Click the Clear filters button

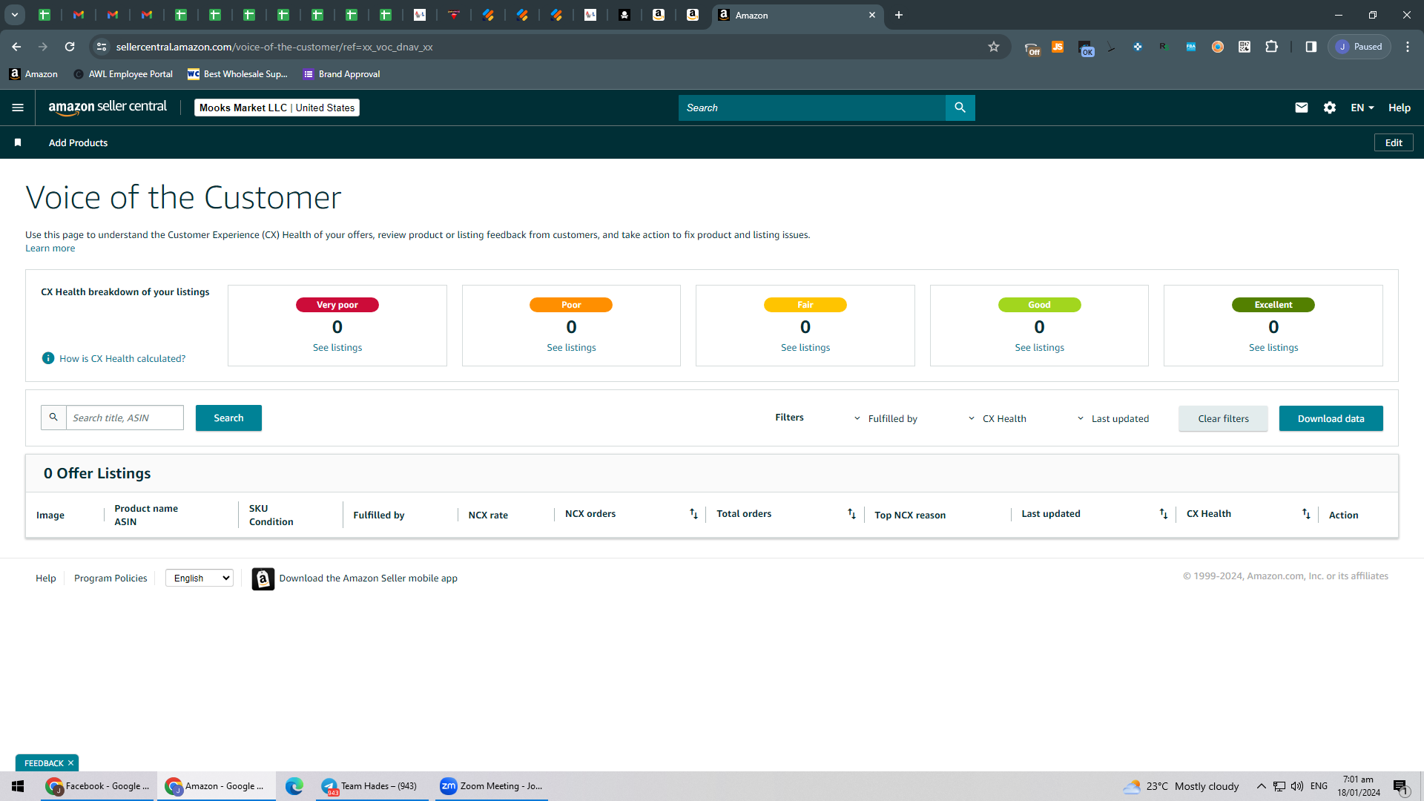tap(1223, 418)
